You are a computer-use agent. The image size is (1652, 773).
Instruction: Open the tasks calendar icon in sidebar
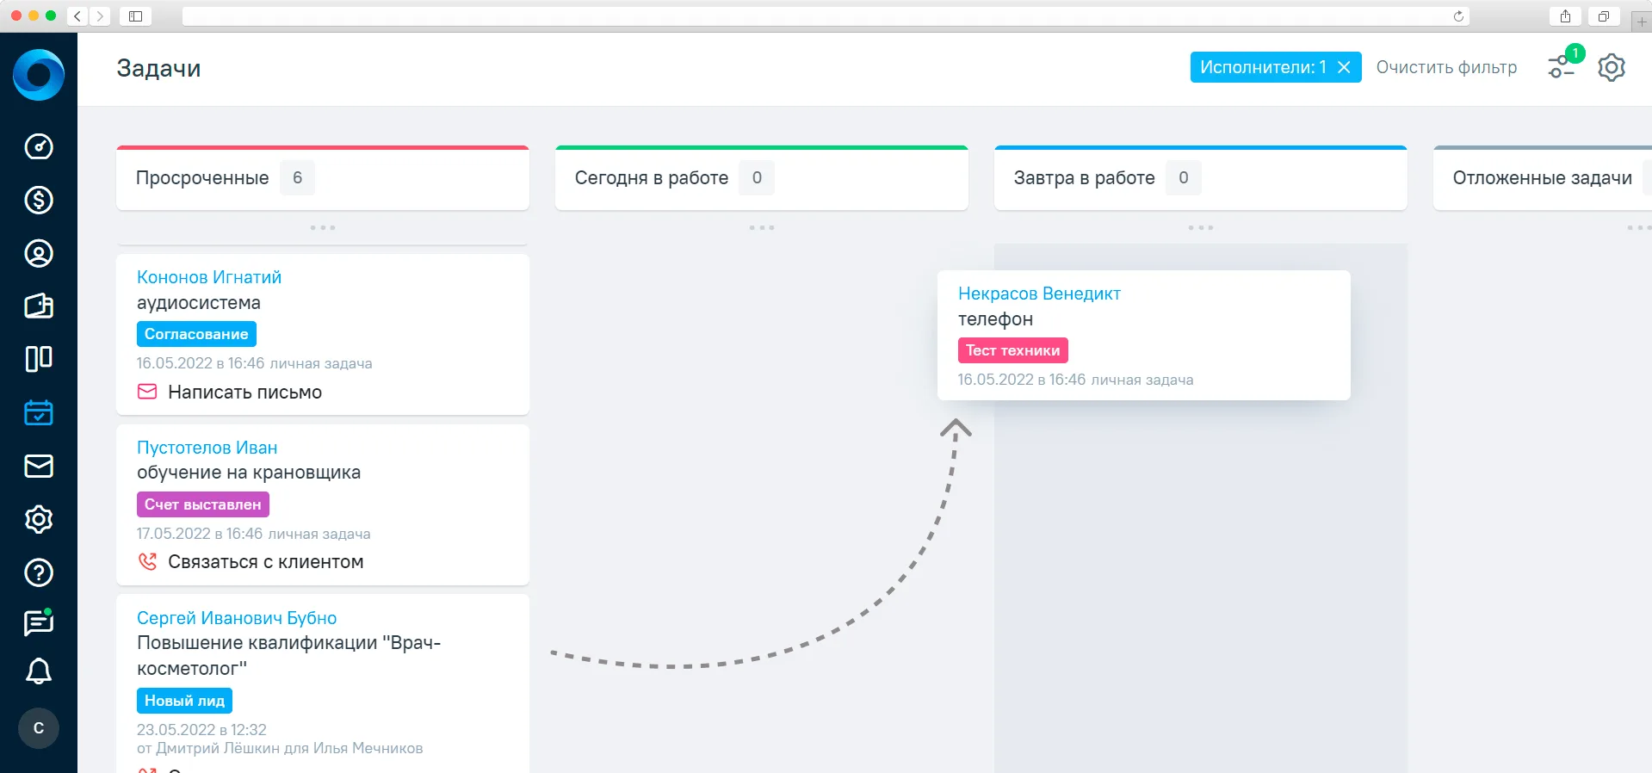[39, 412]
